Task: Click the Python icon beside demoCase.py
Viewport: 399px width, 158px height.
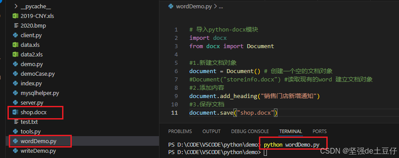Action: click(15, 74)
